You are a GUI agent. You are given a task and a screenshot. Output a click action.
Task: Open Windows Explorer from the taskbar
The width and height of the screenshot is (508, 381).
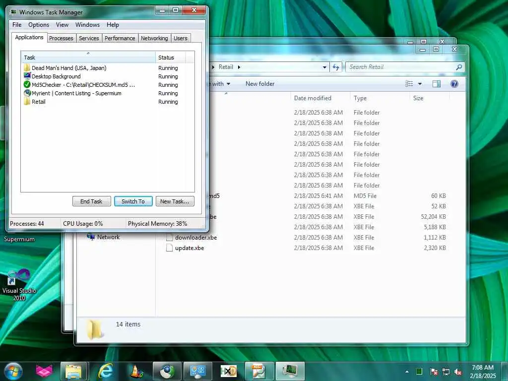pyautogui.click(x=74, y=371)
